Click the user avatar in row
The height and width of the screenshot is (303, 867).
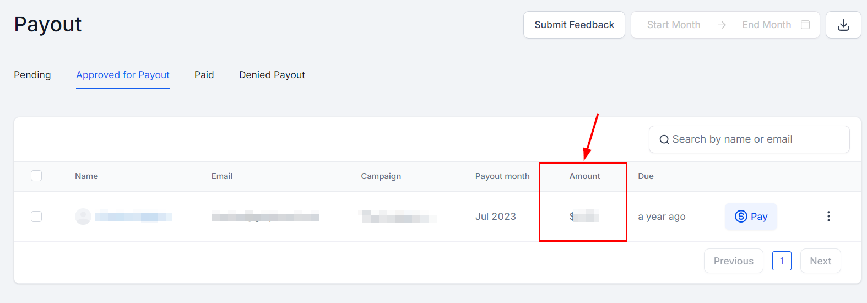click(83, 217)
